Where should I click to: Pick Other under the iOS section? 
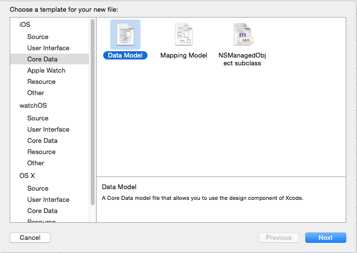pos(36,93)
